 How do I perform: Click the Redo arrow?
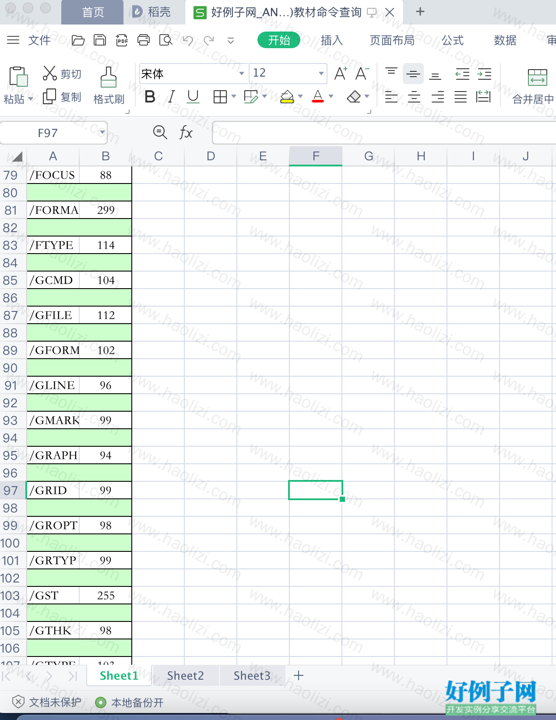coord(209,40)
